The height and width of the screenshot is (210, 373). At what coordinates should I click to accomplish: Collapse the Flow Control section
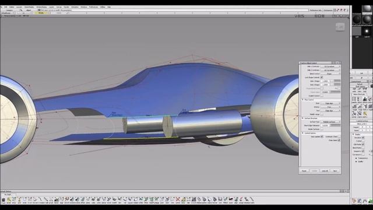(302, 100)
